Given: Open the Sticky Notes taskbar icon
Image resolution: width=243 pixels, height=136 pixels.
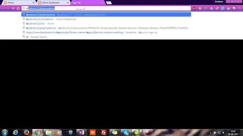Looking at the screenshot, I should (115, 133).
